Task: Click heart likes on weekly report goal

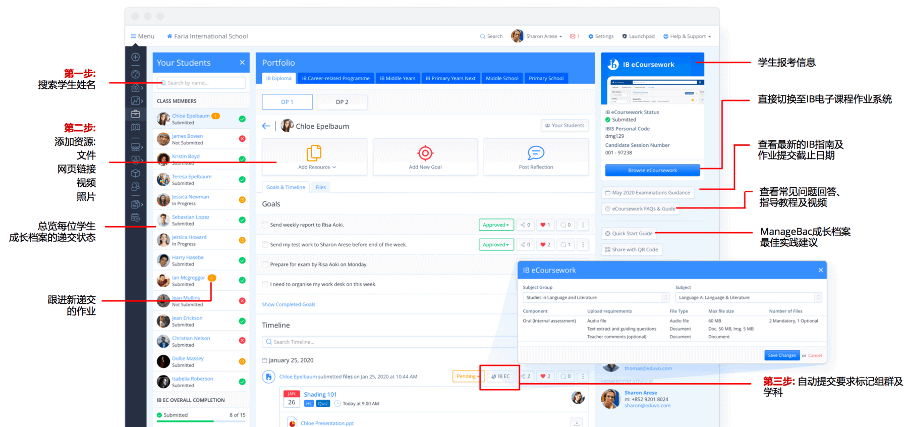Action: 545,225
